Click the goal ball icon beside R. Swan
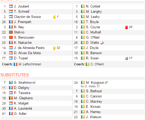The height and width of the screenshot is (120, 145). [x=127, y=58]
